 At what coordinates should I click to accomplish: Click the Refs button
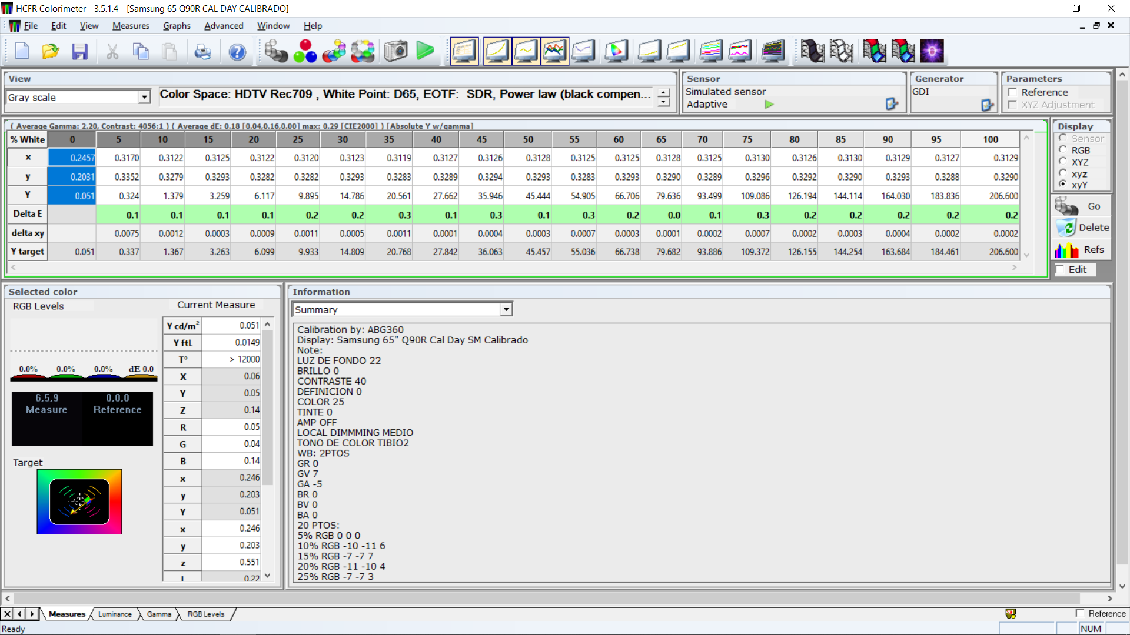[1082, 250]
